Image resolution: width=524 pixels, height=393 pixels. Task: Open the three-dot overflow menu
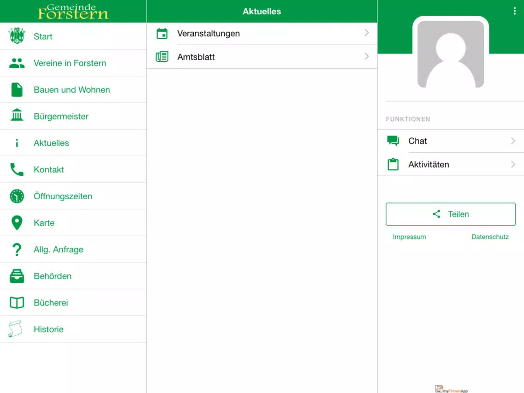tap(514, 11)
